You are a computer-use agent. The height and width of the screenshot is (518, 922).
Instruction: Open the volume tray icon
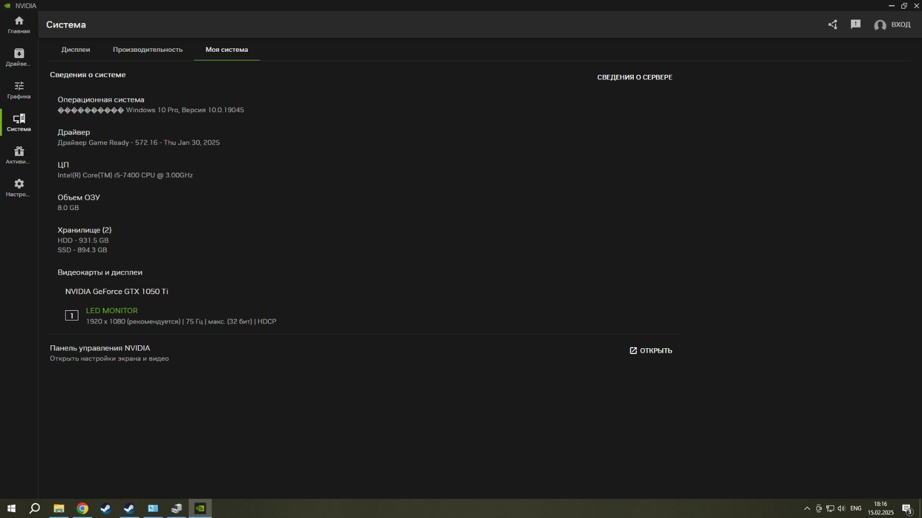841,508
